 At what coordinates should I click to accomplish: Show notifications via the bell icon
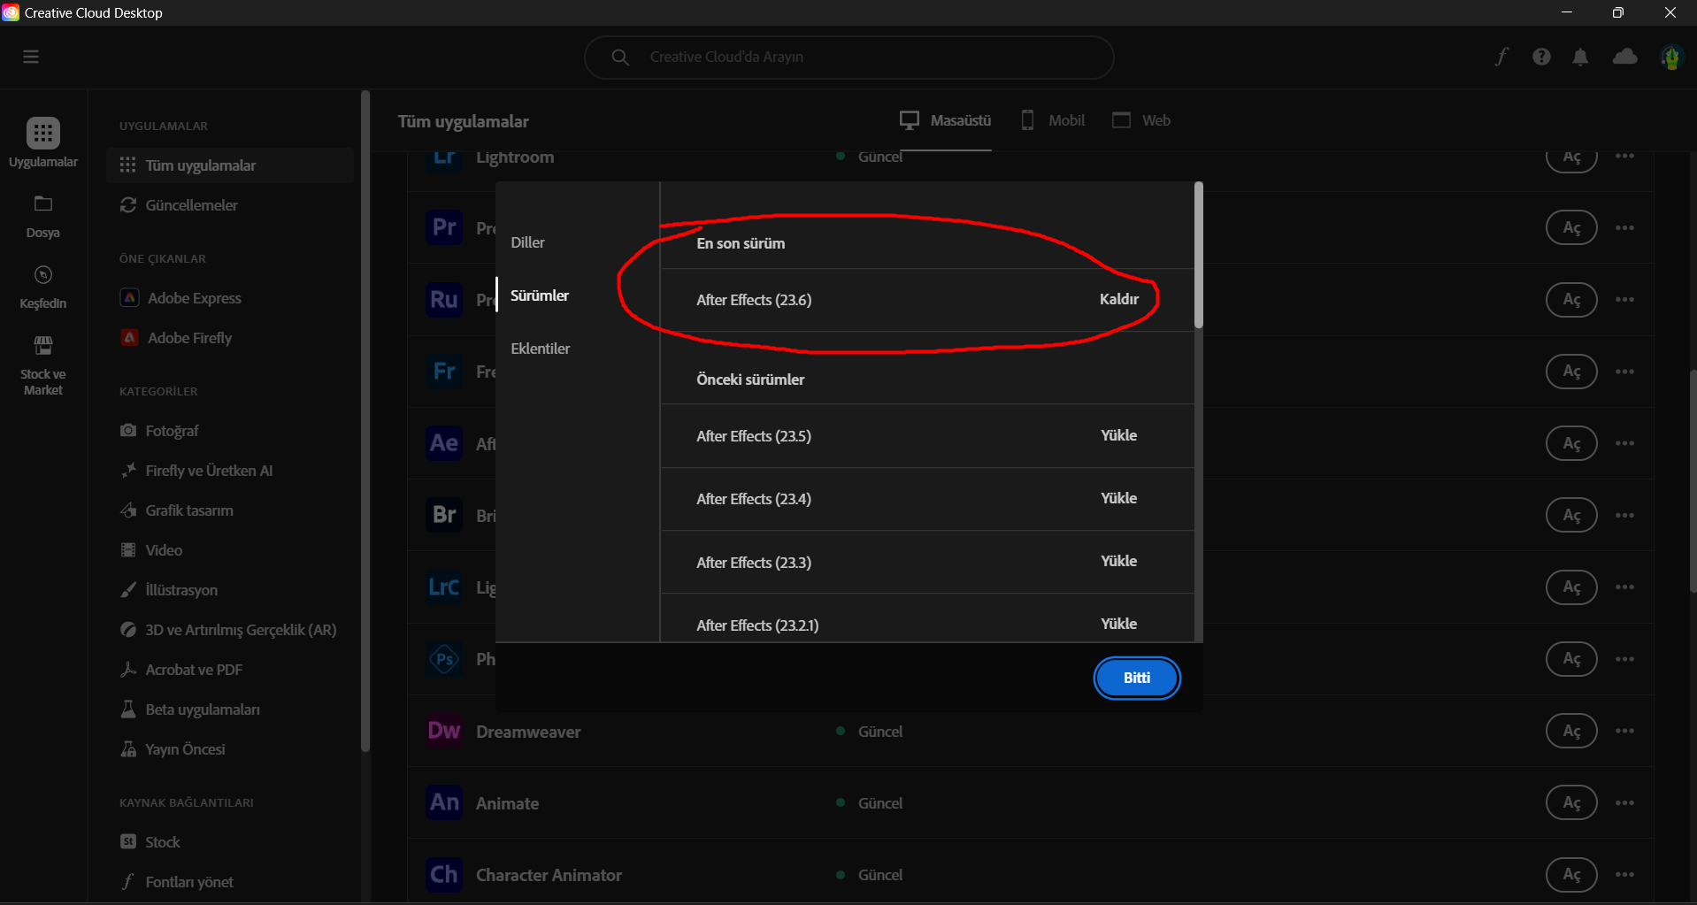click(x=1580, y=57)
